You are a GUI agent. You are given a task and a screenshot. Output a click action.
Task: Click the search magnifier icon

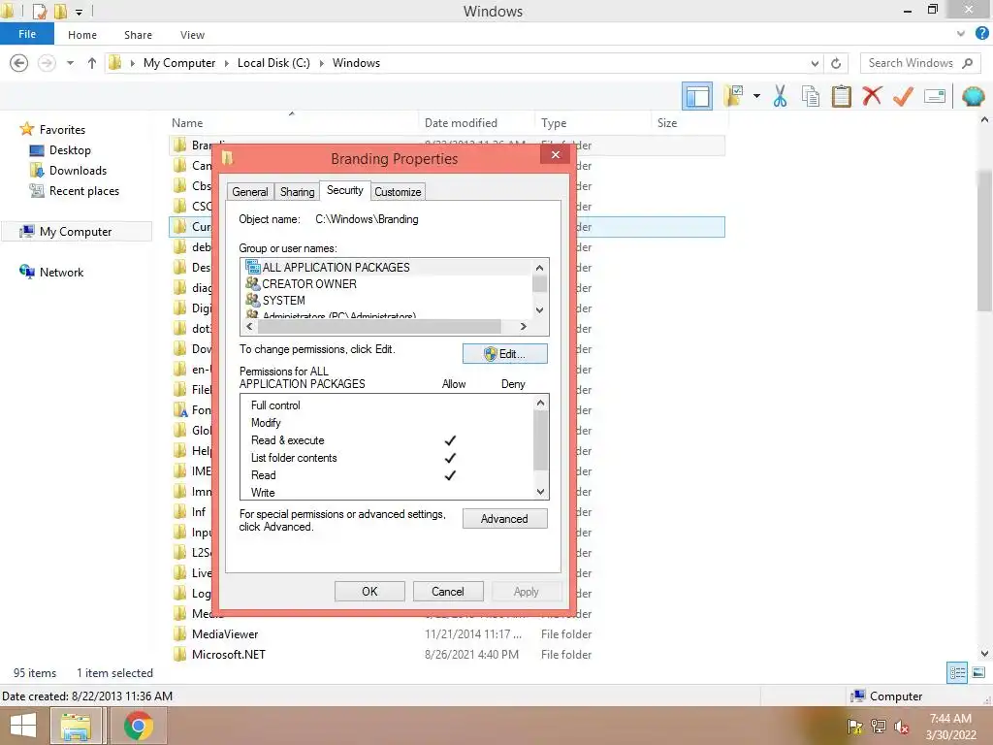[x=967, y=63]
